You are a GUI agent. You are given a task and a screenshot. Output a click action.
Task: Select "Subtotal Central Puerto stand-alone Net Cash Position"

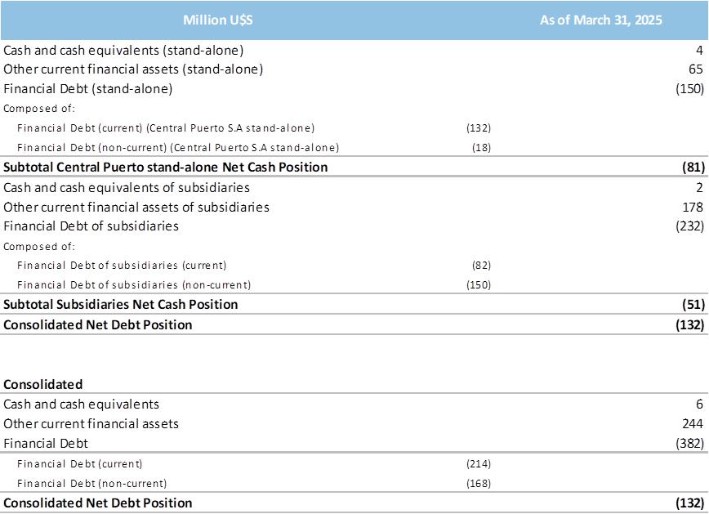(166, 168)
